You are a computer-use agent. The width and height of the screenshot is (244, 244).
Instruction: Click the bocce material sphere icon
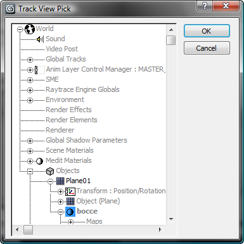pyautogui.click(x=70, y=212)
